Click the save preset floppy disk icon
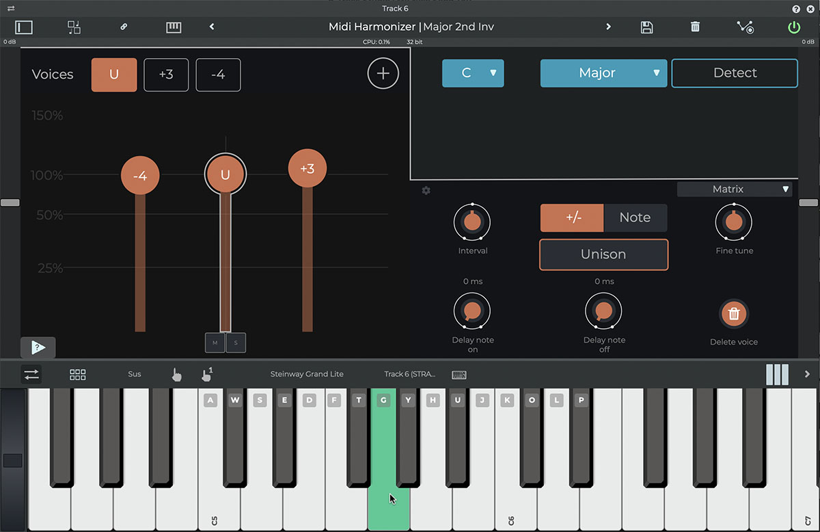 click(x=646, y=27)
